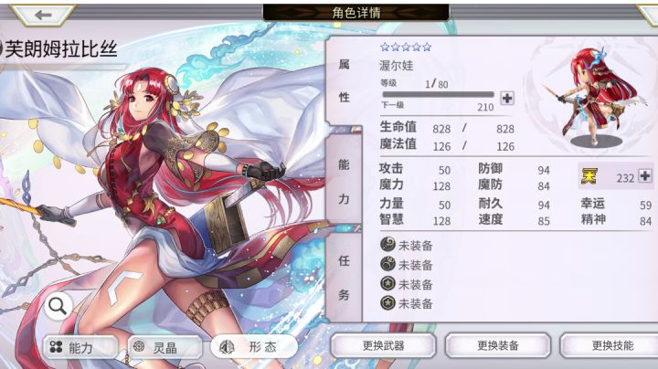Click the plus icon beside level bar
This screenshot has width=658, height=369.
point(507,99)
